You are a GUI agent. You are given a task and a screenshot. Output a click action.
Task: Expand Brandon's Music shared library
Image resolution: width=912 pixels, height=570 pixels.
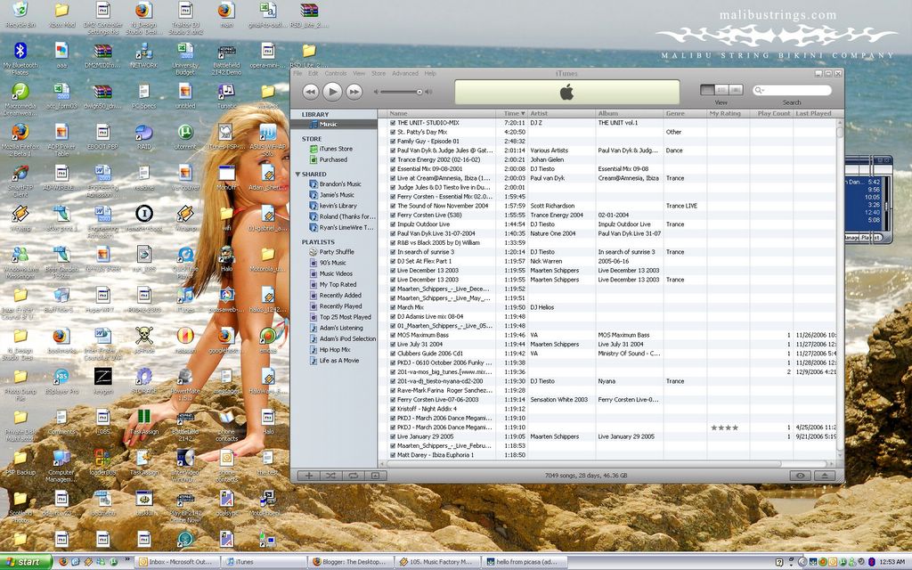pyautogui.click(x=334, y=184)
